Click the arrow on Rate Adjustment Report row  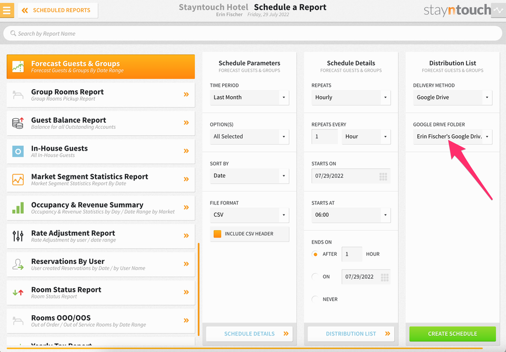186,235
